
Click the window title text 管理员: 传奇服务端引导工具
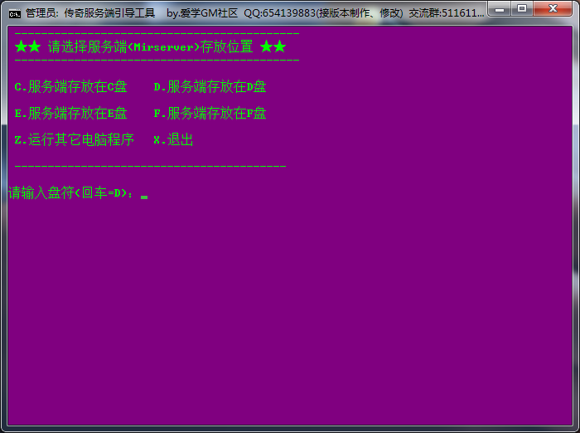pos(90,13)
